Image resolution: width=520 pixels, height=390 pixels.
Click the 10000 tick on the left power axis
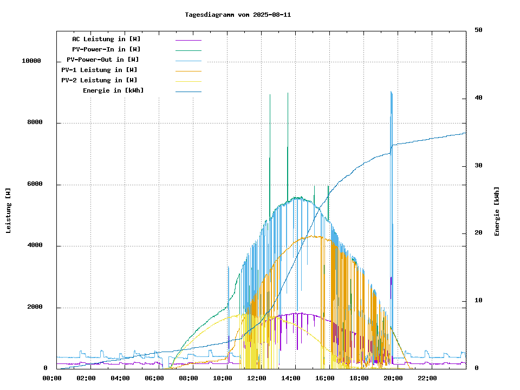[31, 61]
